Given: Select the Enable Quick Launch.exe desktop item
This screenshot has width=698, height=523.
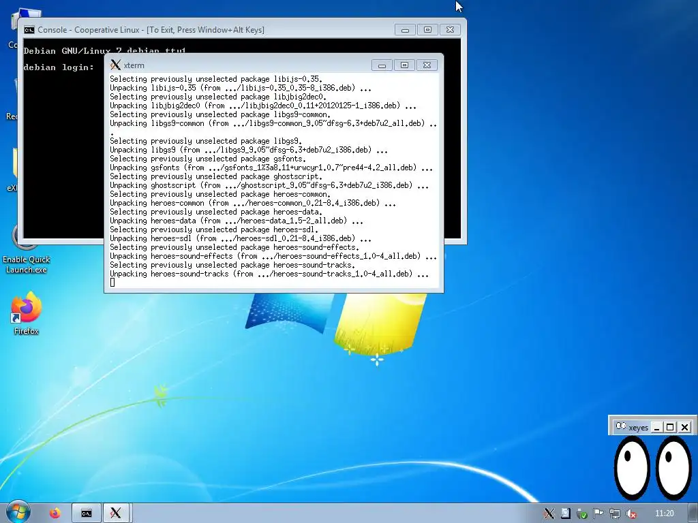Looking at the screenshot, I should (26, 249).
